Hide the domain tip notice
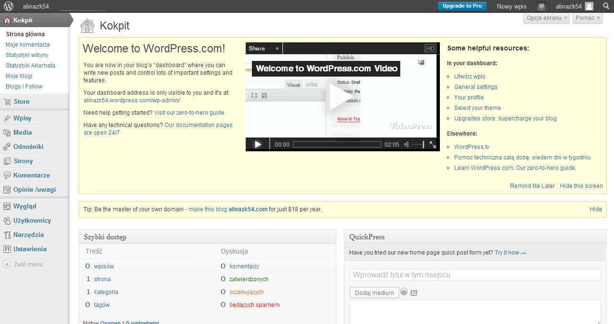 [596, 209]
